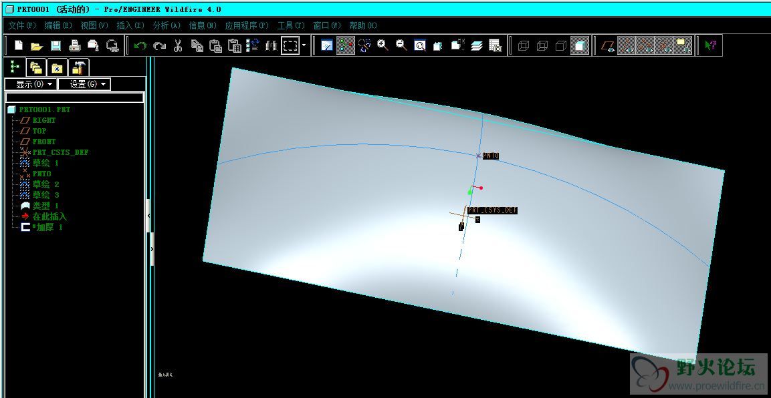
Task: Select the FRONT datum plane
Action: point(43,142)
